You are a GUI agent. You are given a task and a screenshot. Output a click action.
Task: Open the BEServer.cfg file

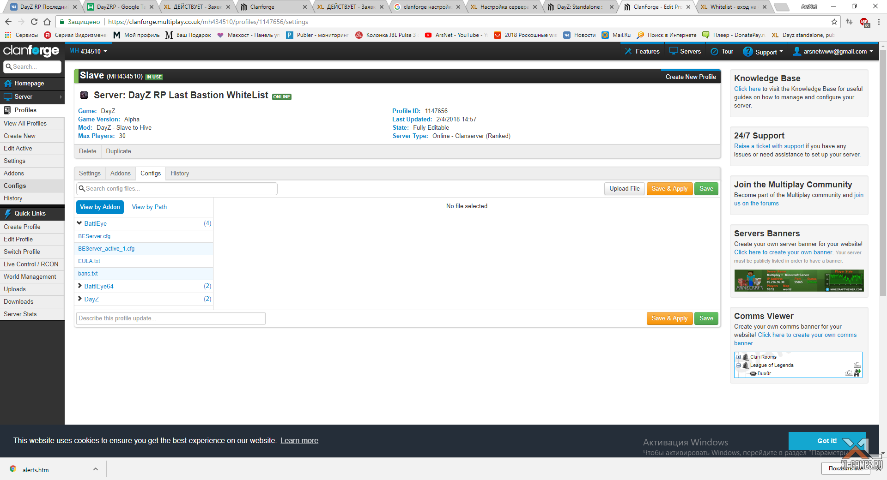click(x=94, y=236)
